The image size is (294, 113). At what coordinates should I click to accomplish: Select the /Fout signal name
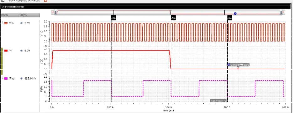(x=12, y=79)
